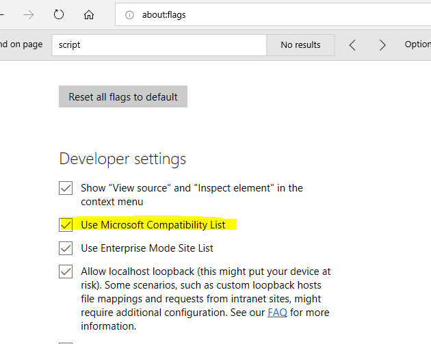Image resolution: width=431 pixels, height=344 pixels.
Task: Jump to previous find result
Action: coord(352,45)
